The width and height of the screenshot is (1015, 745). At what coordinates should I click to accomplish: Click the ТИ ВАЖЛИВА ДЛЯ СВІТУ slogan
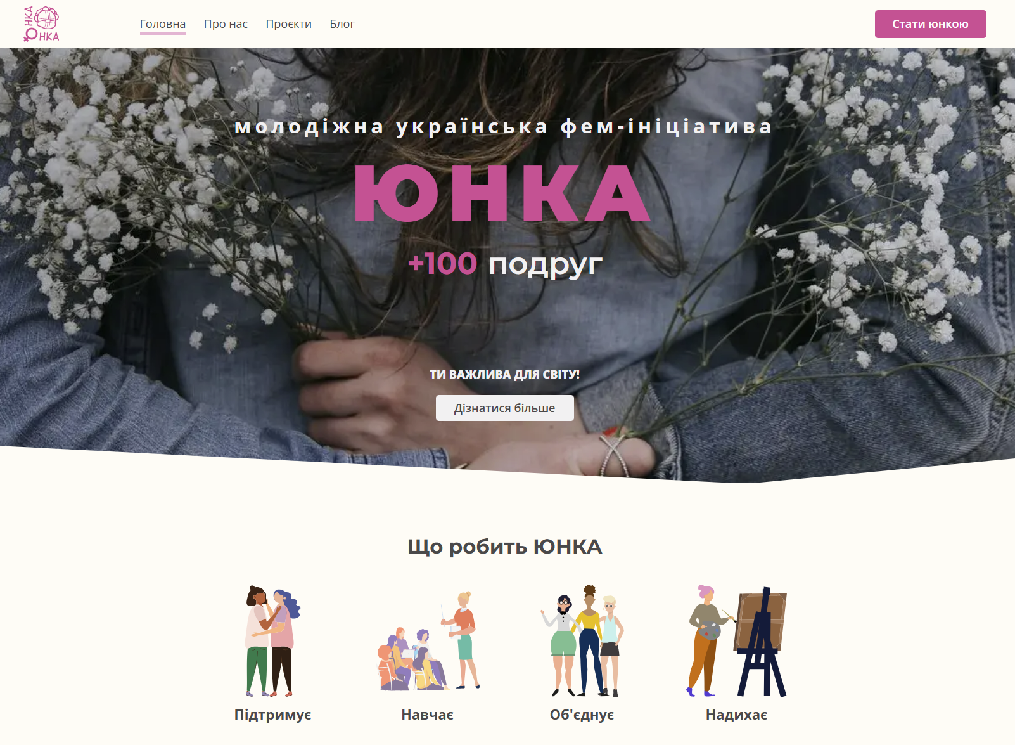pos(505,375)
